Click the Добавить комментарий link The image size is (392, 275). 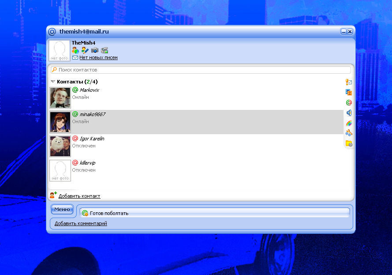pyautogui.click(x=81, y=223)
